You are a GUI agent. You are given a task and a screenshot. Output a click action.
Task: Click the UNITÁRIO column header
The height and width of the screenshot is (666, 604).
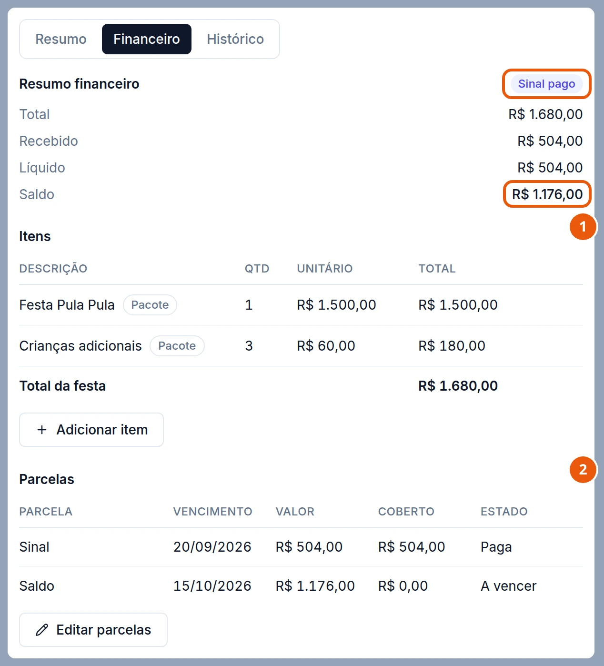[x=325, y=269]
